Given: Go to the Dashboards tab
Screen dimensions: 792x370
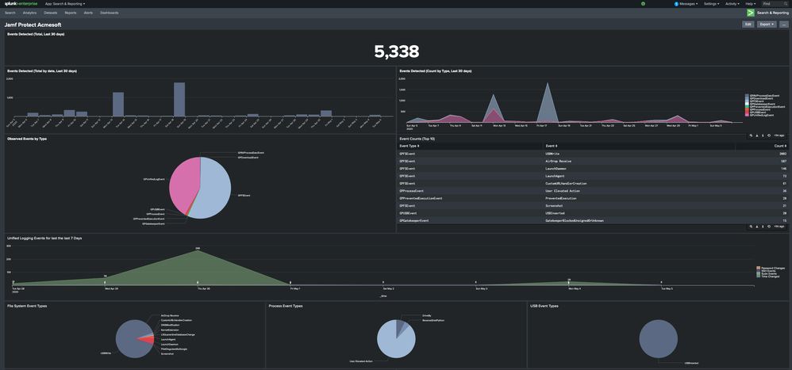Looking at the screenshot, I should (110, 13).
